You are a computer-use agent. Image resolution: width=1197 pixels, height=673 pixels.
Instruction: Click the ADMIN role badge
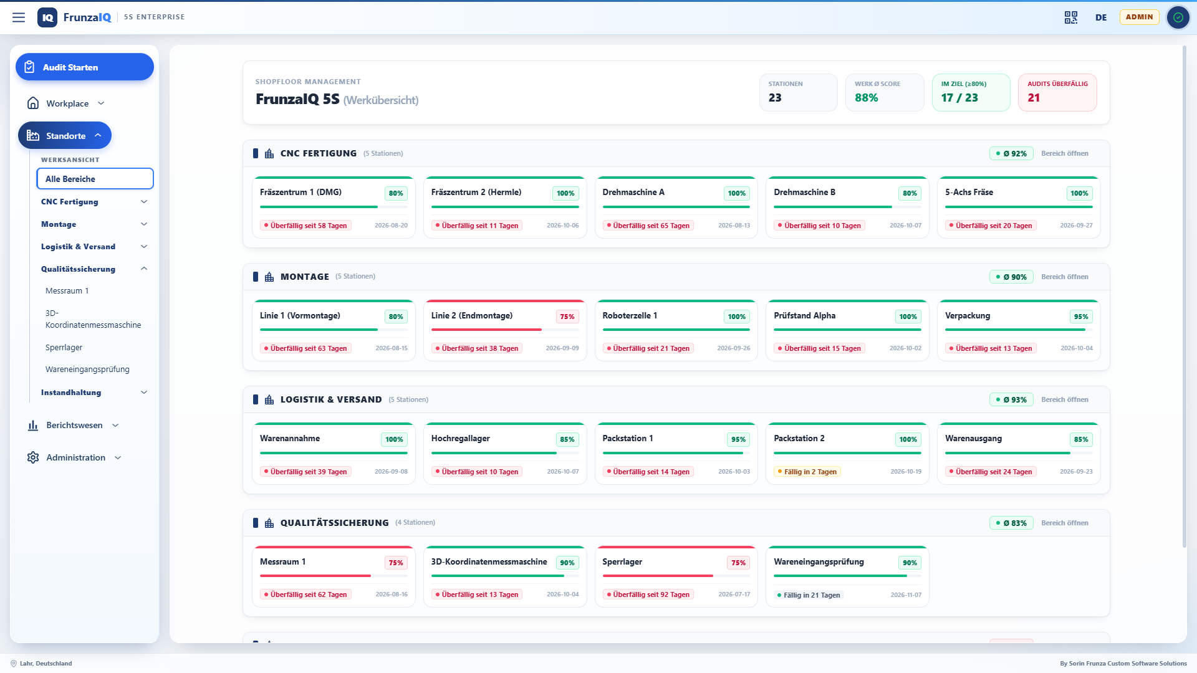1139,17
